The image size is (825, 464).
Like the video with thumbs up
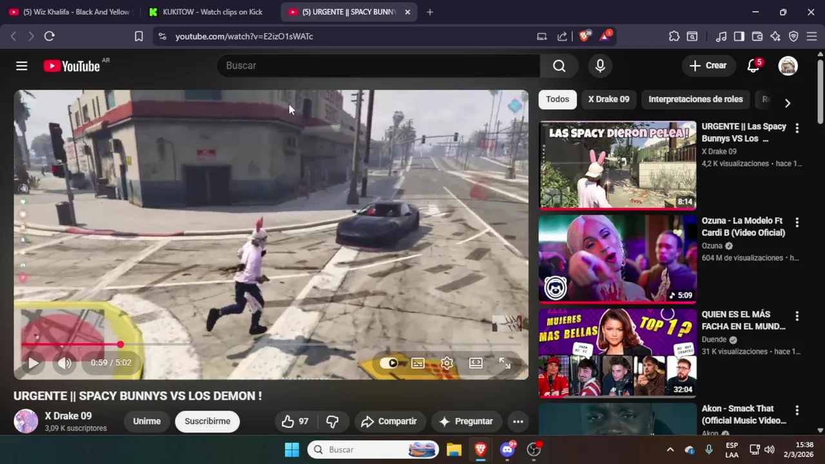pos(295,421)
